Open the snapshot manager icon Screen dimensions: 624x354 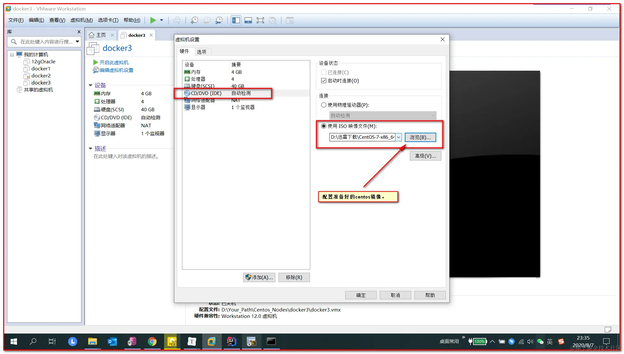tap(219, 20)
